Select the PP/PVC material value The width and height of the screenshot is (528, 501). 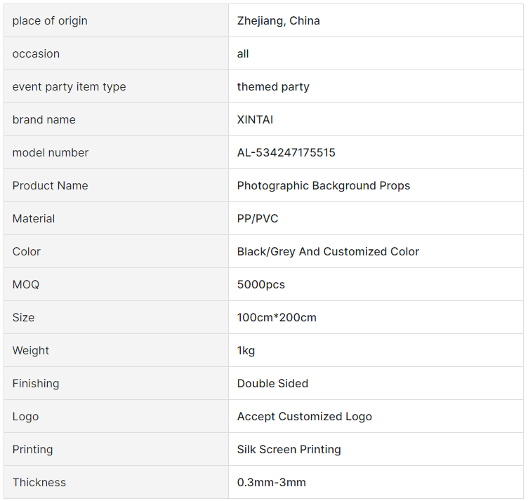pos(258,219)
